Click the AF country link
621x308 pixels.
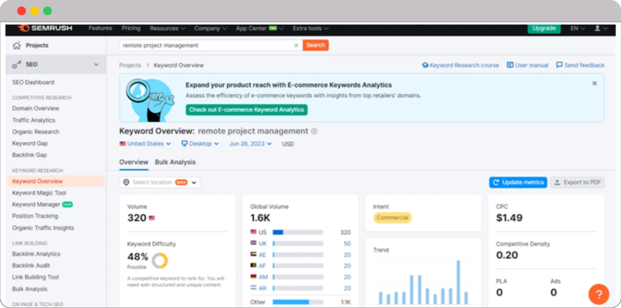click(263, 266)
